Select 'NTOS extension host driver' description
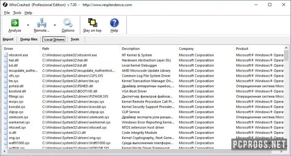The image size is (291, 156). coord(143,128)
